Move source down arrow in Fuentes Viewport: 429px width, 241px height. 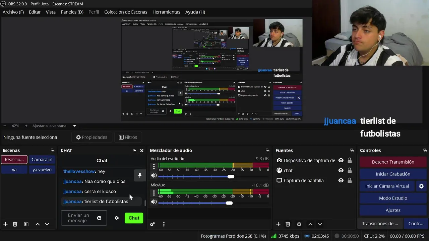click(320, 224)
